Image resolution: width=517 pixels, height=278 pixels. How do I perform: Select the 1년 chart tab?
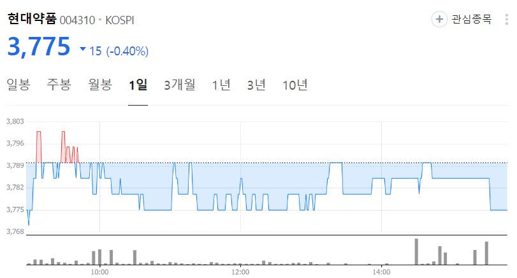point(221,85)
